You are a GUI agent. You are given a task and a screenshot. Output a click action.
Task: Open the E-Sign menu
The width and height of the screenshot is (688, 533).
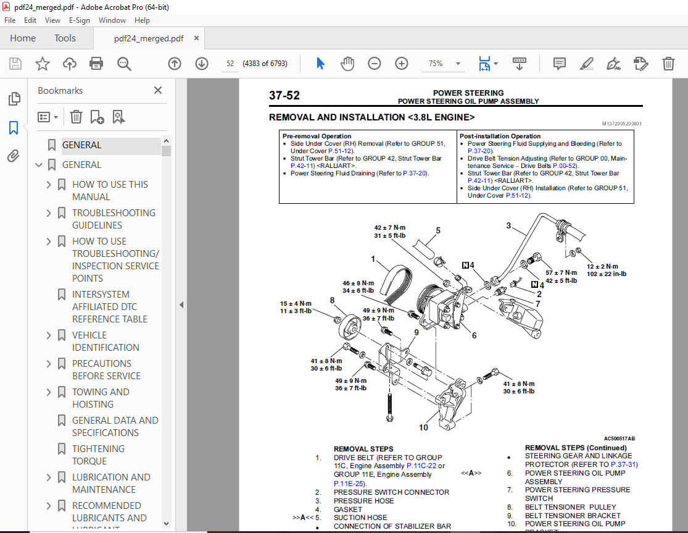coord(80,20)
